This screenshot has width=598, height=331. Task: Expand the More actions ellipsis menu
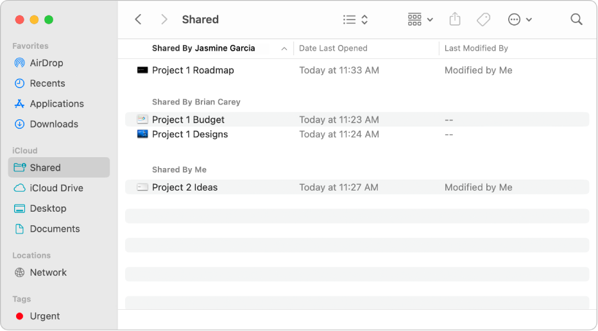coord(520,20)
